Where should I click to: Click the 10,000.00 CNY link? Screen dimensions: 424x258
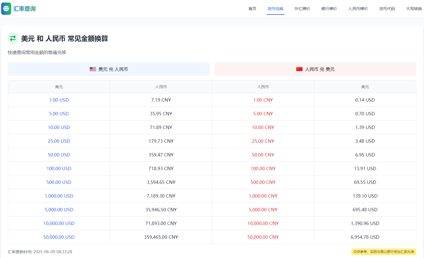(263, 223)
